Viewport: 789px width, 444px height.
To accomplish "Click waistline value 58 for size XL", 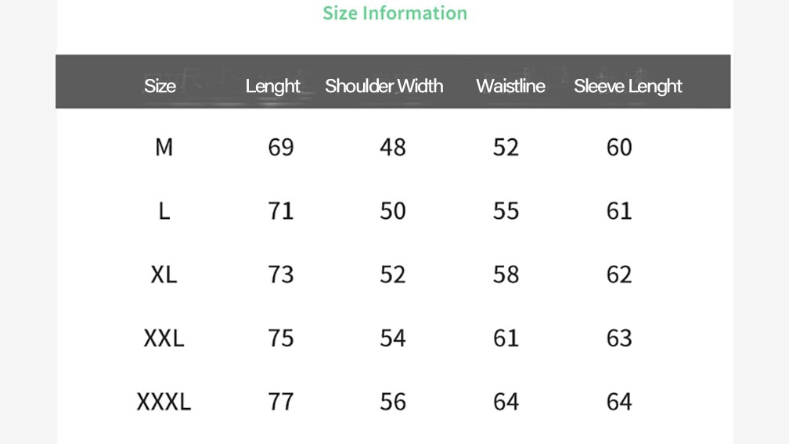I will click(506, 274).
